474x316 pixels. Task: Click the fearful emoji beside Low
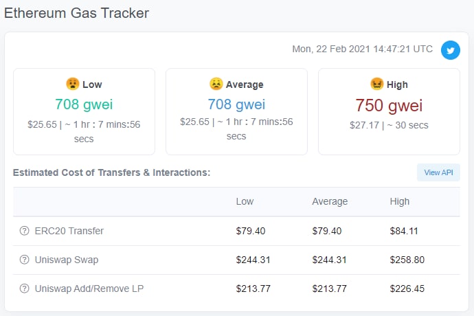pyautogui.click(x=73, y=84)
